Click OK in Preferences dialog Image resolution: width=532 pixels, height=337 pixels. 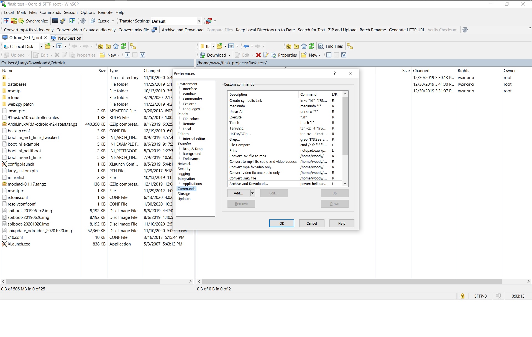(x=282, y=224)
